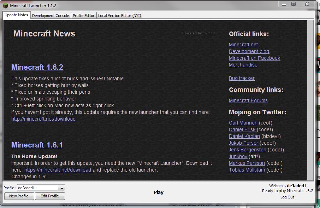The height and width of the screenshot is (208, 320).
Task: Click the Minecraft Launcher grass block title icon
Action: pos(5,6)
